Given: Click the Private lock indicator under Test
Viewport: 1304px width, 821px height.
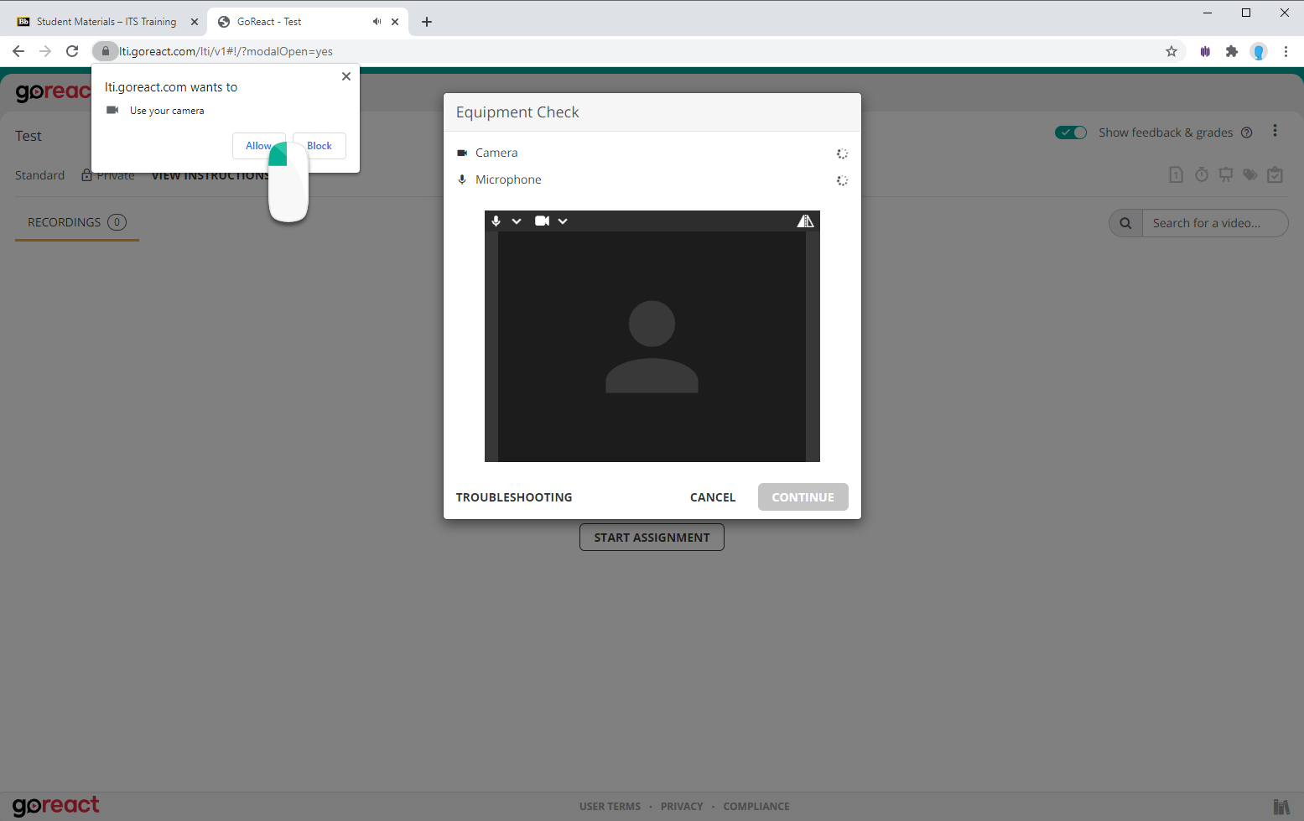Looking at the screenshot, I should [86, 174].
